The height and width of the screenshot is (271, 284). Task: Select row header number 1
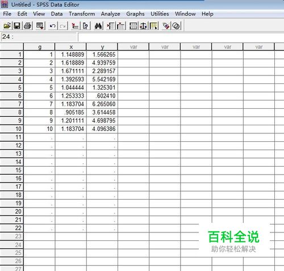click(11, 54)
